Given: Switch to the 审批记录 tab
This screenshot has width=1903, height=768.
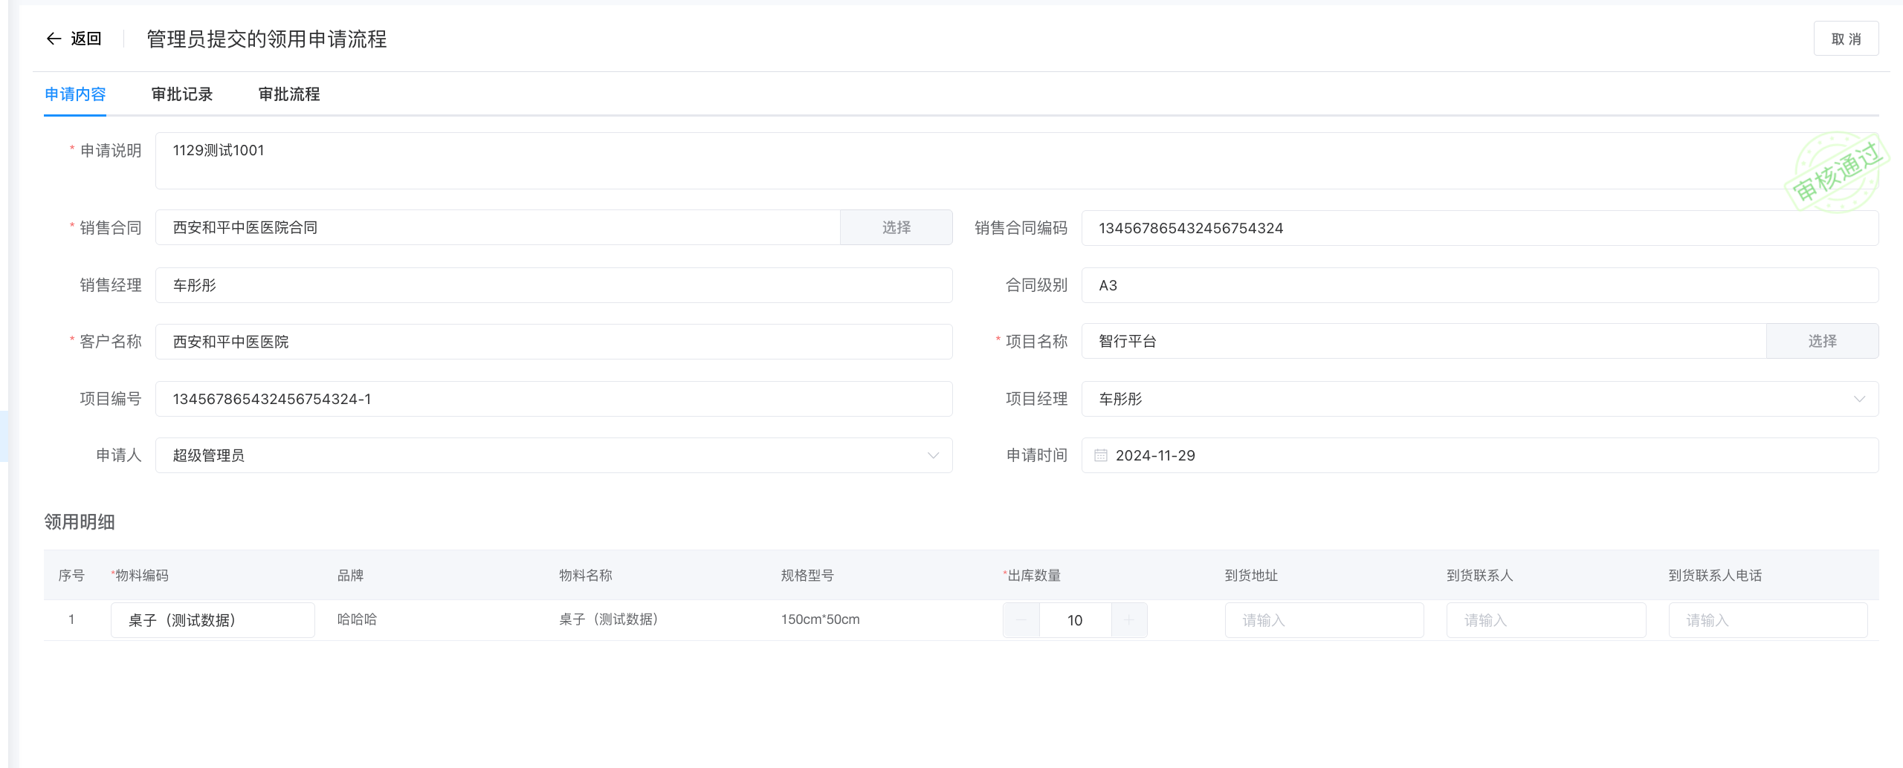Looking at the screenshot, I should 182,94.
